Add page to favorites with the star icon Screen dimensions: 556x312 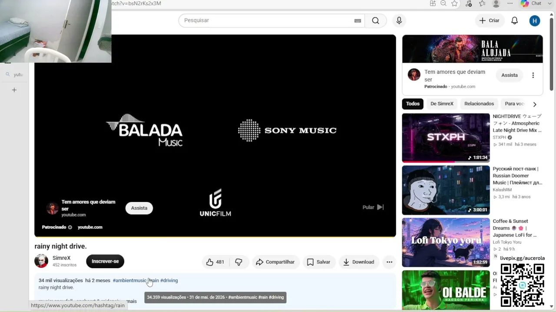[454, 3]
